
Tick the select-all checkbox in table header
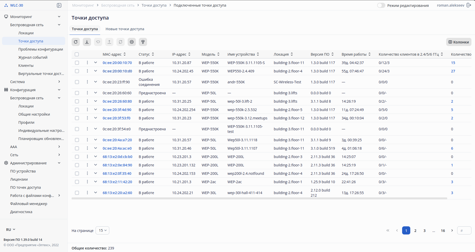[77, 54]
